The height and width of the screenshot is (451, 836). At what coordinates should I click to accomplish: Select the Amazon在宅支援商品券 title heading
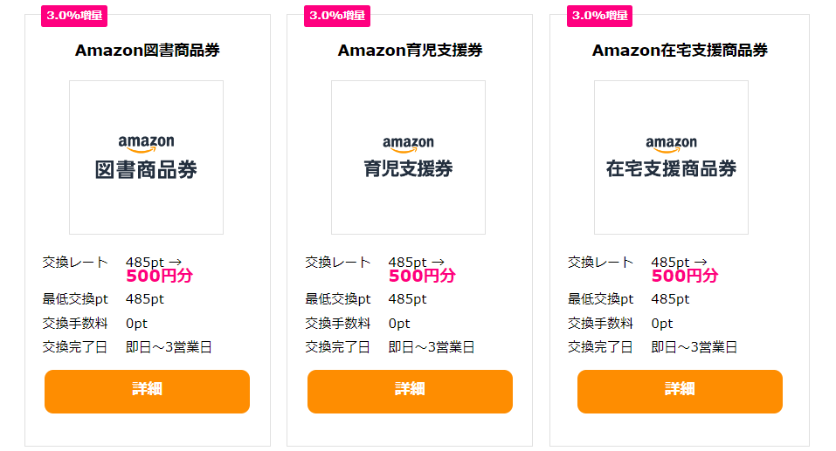[x=680, y=50]
